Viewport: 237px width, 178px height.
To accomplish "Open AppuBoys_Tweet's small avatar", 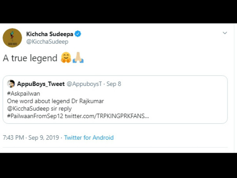I will [x=11, y=84].
